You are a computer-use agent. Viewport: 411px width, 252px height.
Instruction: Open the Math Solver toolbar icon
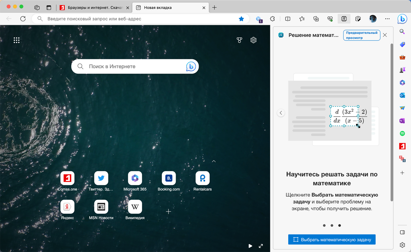tap(344, 19)
